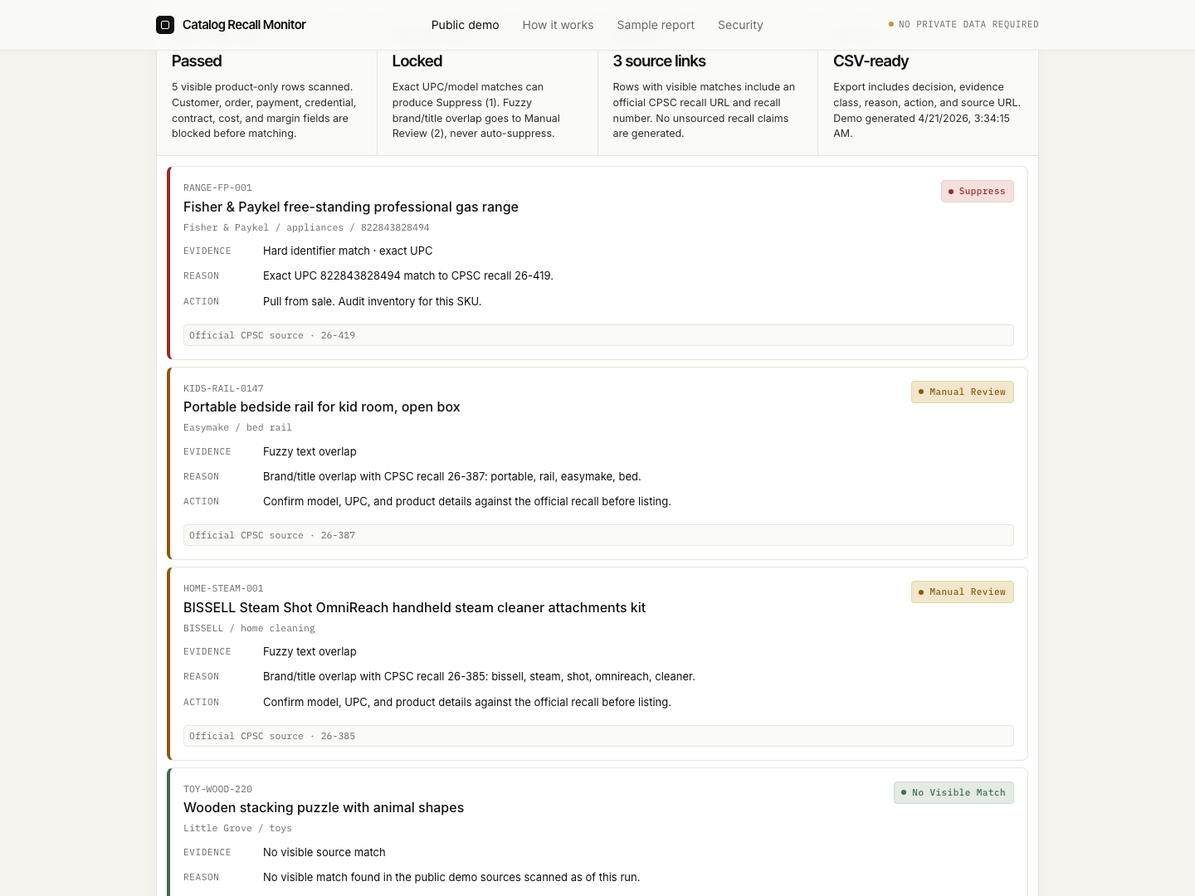This screenshot has height=896, width=1195.
Task: Click the CSV-ready summary heading
Action: pos(871,61)
